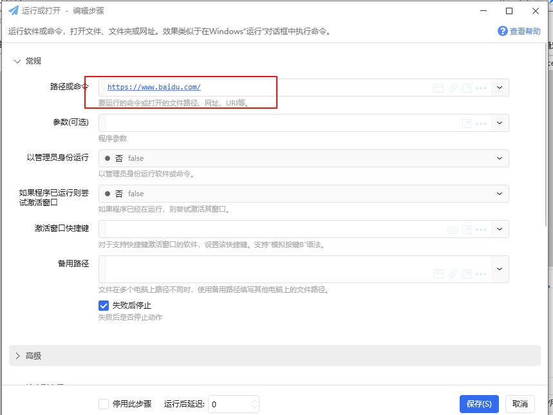Image resolution: width=553 pixels, height=415 pixels.
Task: Maximize the 运行或打开 dialog window
Action: [x=509, y=11]
